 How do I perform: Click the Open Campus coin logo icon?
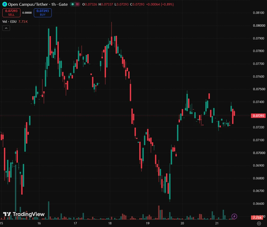(5, 4)
